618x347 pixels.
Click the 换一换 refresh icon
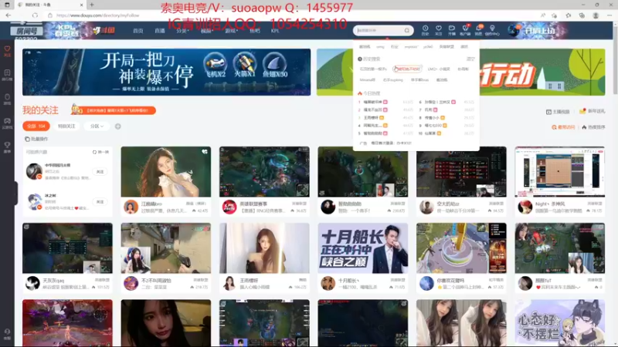pos(94,152)
